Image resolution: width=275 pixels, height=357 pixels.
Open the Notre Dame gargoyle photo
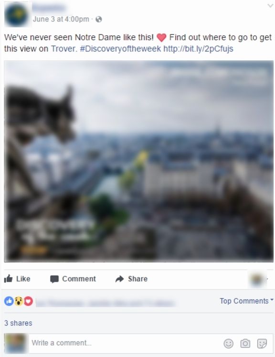click(139, 161)
